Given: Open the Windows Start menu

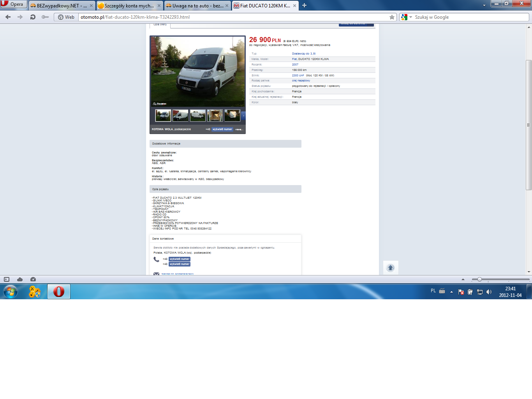Looking at the screenshot, I should [x=11, y=291].
